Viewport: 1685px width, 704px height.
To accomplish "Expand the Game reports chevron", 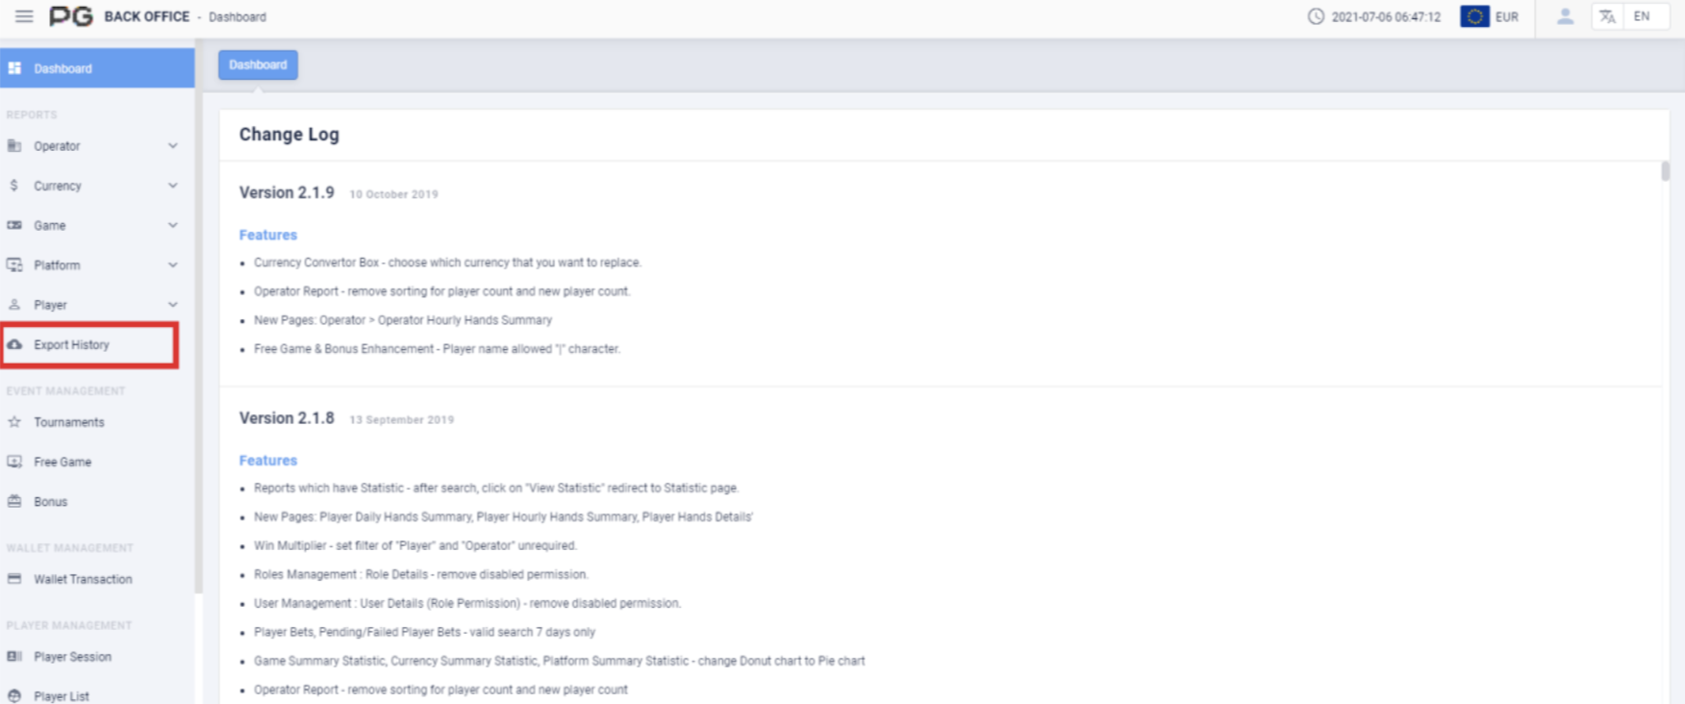I will pos(173,225).
